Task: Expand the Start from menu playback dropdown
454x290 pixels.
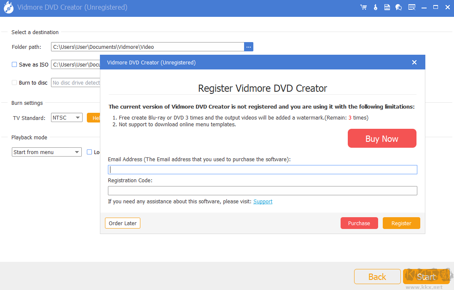Action: (47, 152)
